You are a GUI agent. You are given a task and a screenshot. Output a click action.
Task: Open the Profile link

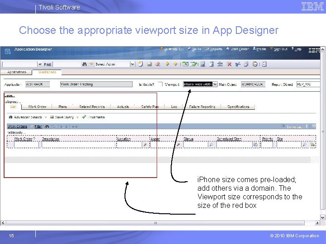259,49
